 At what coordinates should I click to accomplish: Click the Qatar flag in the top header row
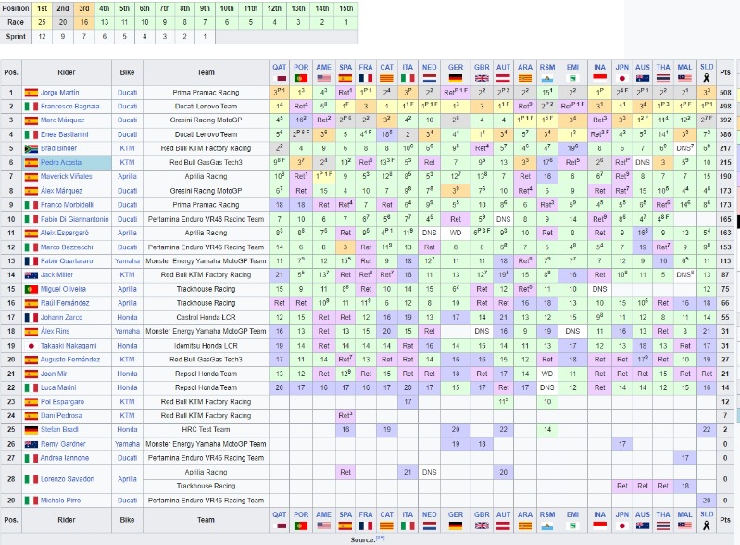279,79
